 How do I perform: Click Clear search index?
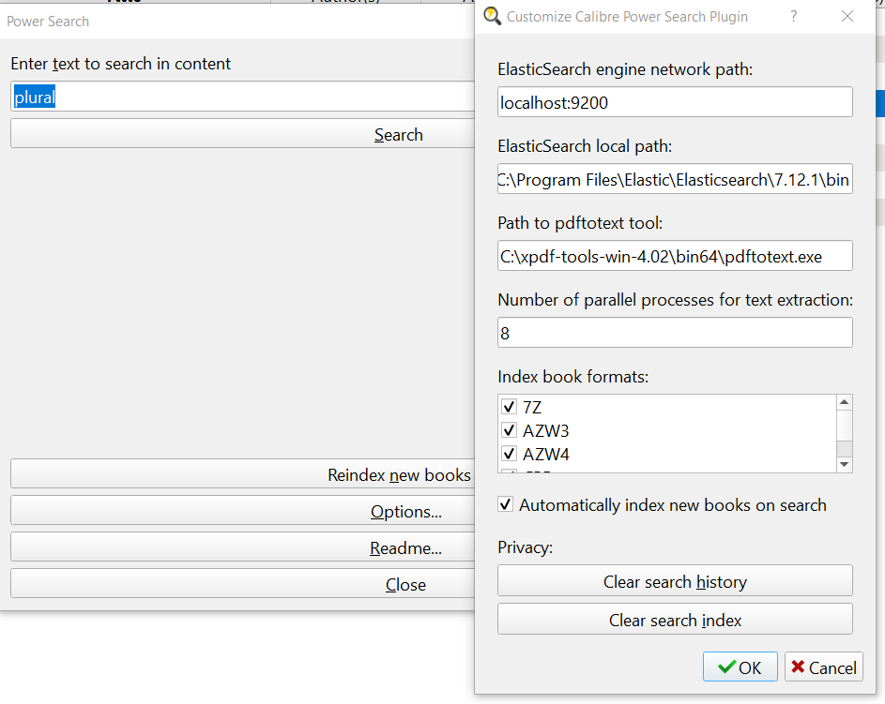675,620
